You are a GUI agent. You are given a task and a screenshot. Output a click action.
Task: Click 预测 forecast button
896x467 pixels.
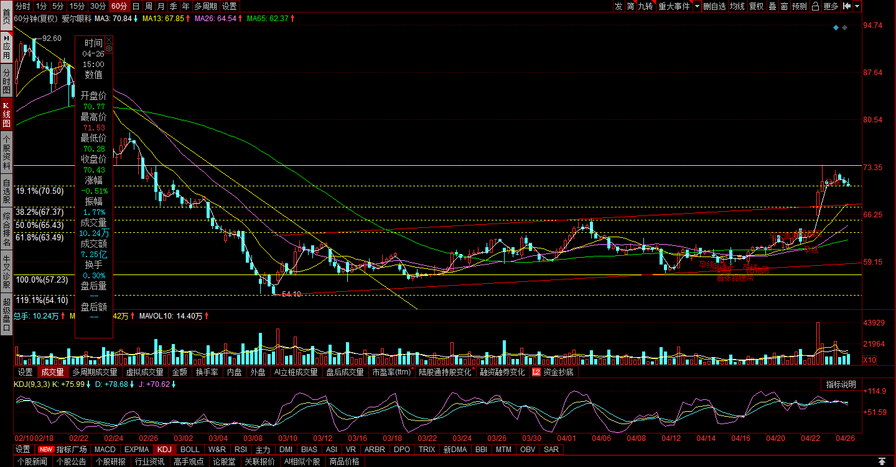click(800, 6)
